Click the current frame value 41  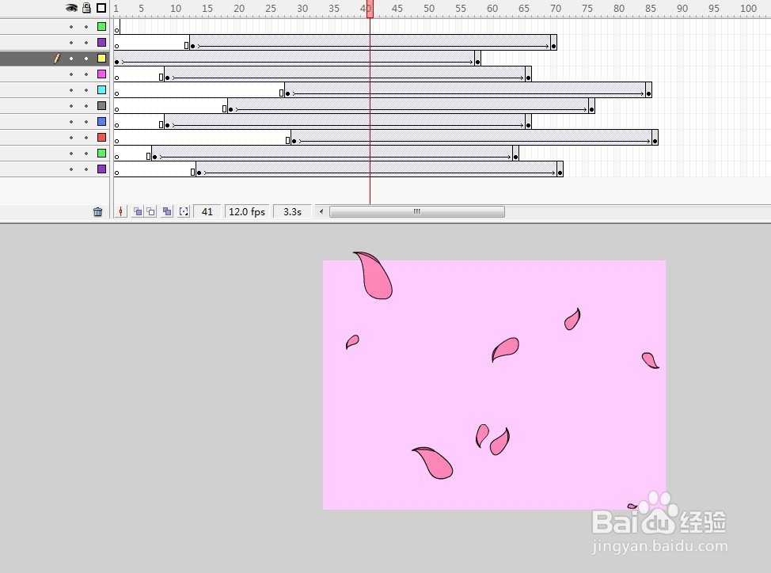[x=207, y=212]
